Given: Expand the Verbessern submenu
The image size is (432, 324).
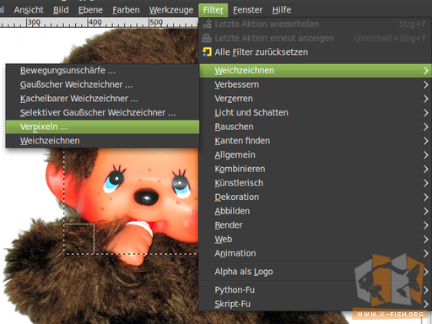Looking at the screenshot, I should pos(316,84).
